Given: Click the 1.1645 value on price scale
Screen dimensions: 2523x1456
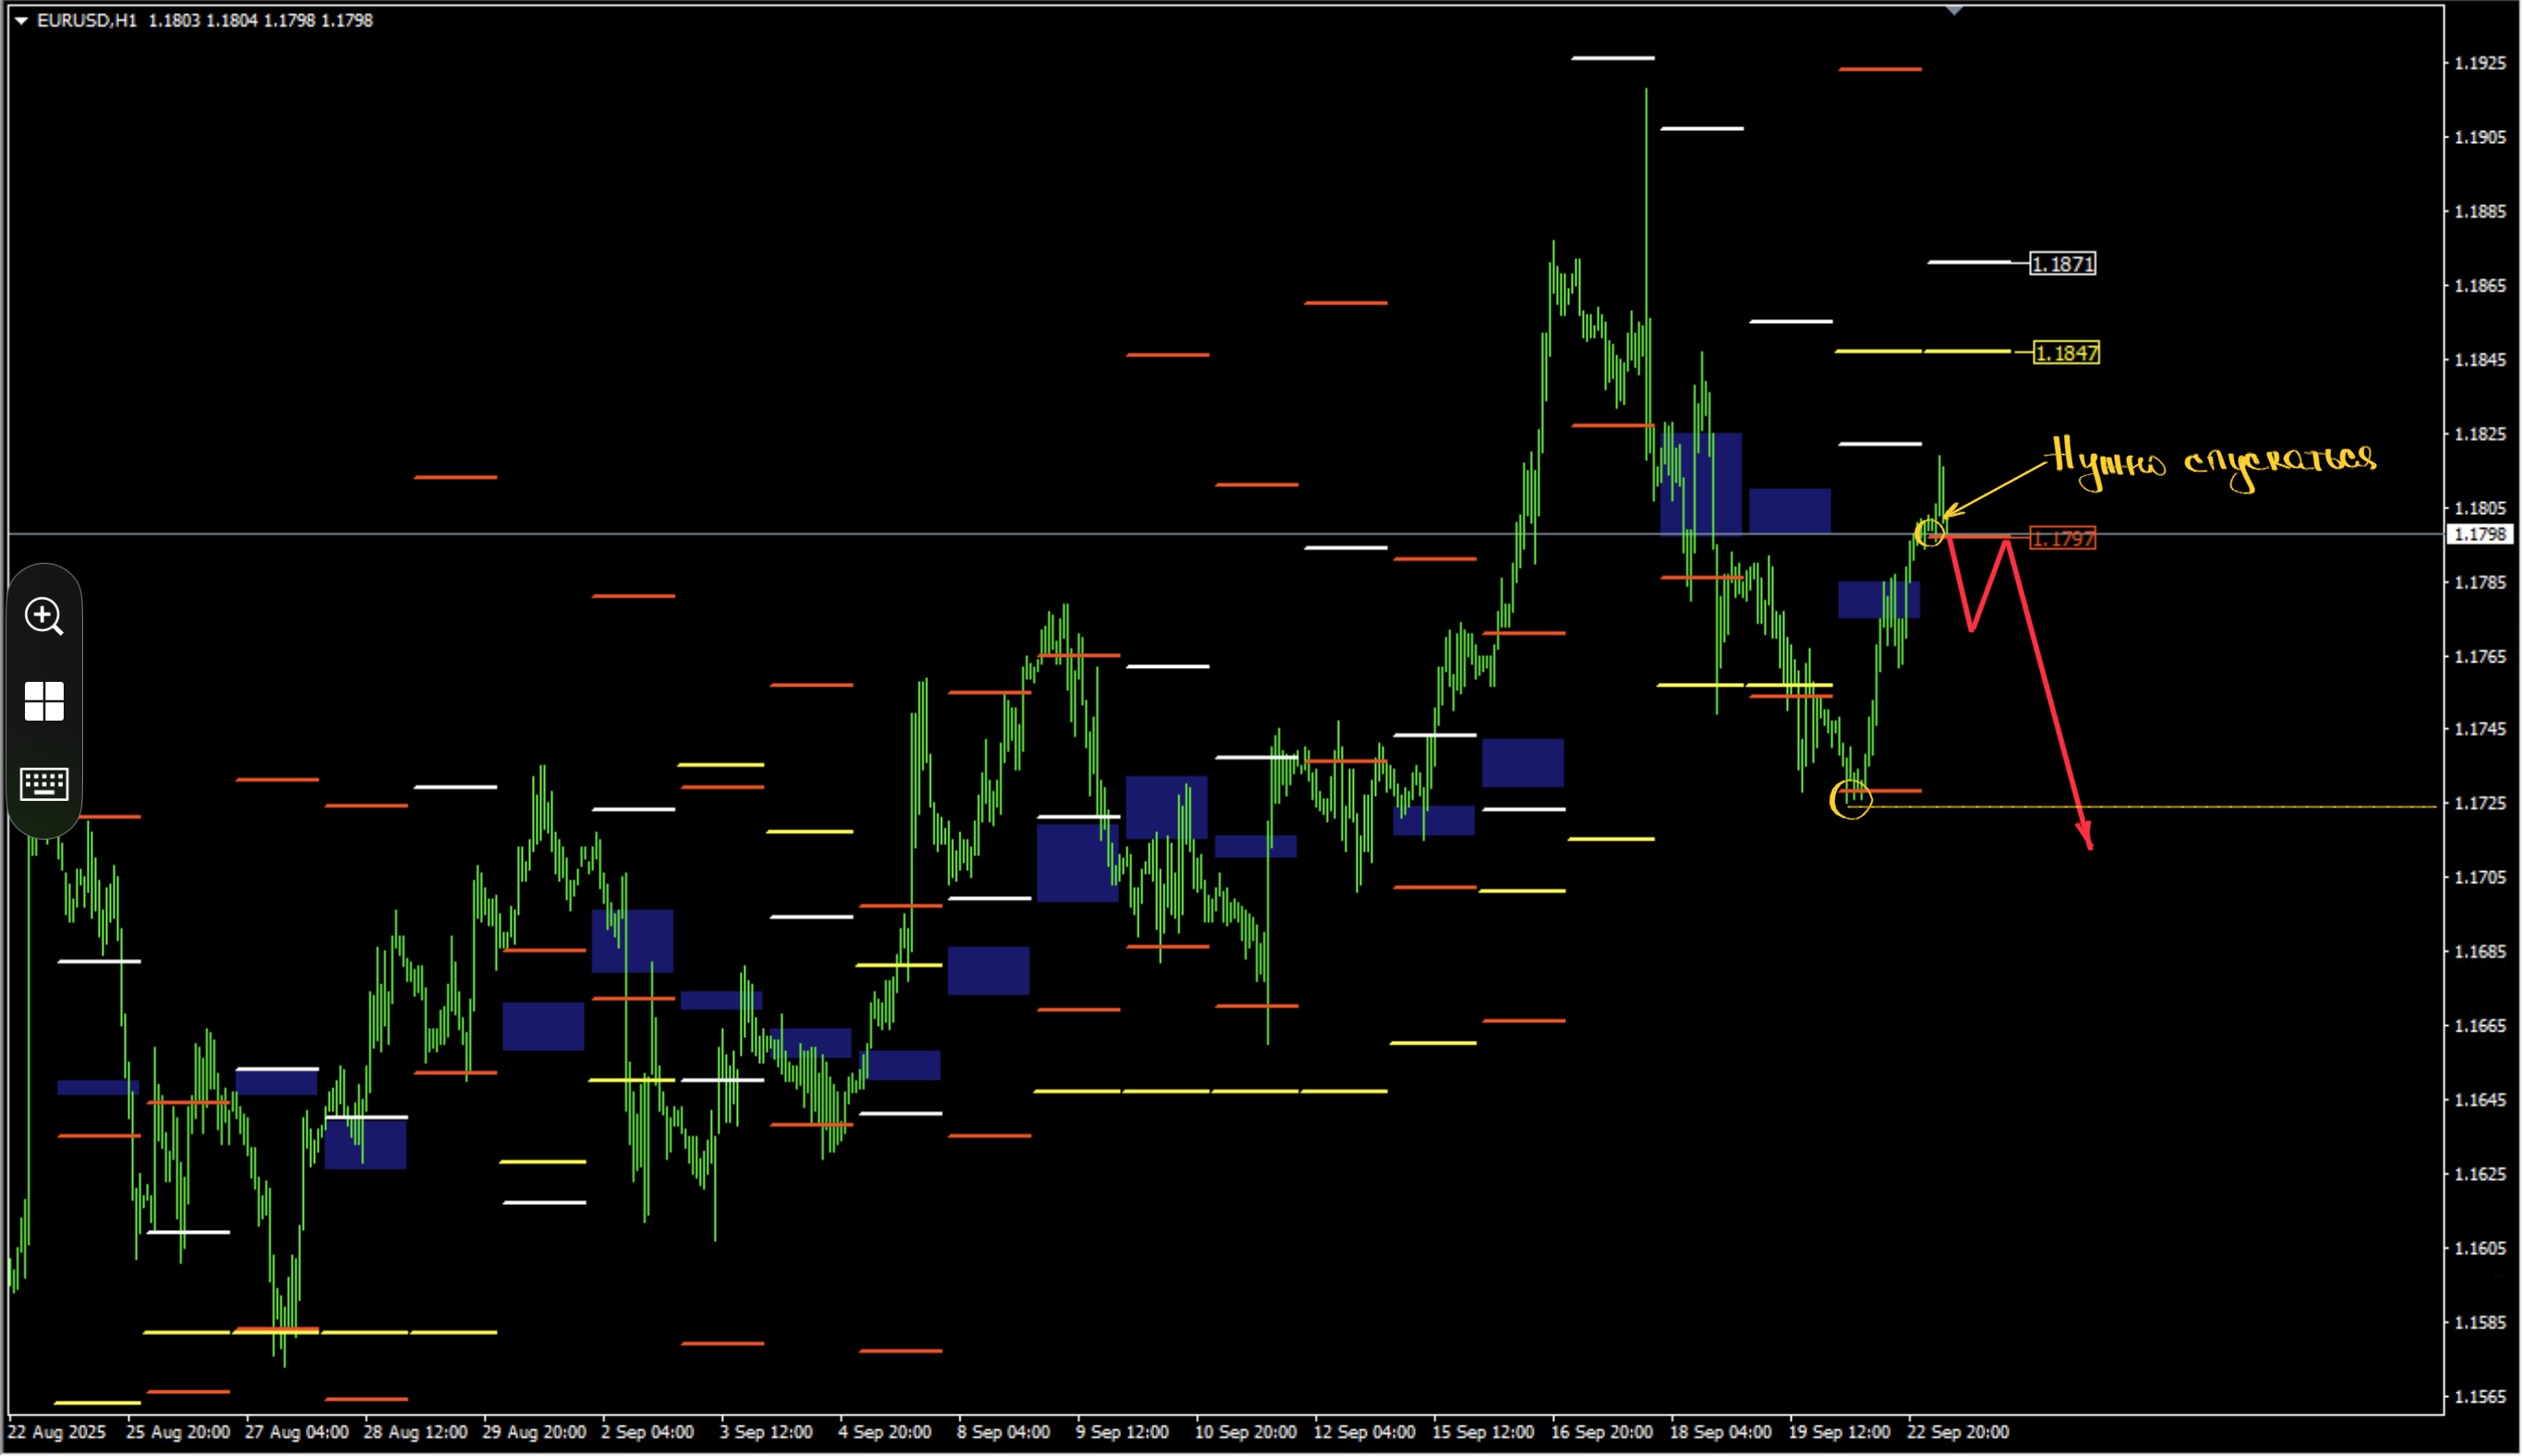Looking at the screenshot, I should click(x=2479, y=1100).
